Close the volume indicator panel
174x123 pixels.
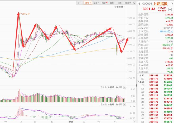(124, 87)
